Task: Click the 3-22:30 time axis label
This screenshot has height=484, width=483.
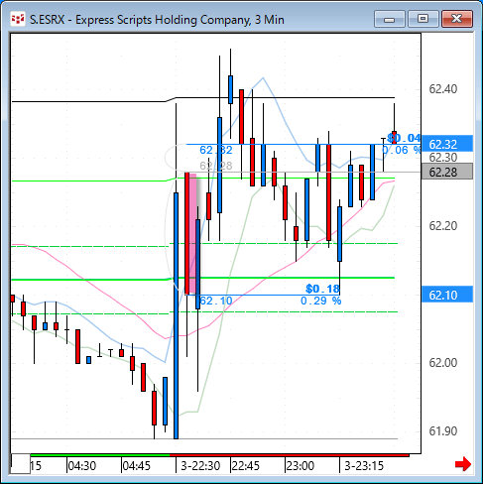Action: click(200, 466)
